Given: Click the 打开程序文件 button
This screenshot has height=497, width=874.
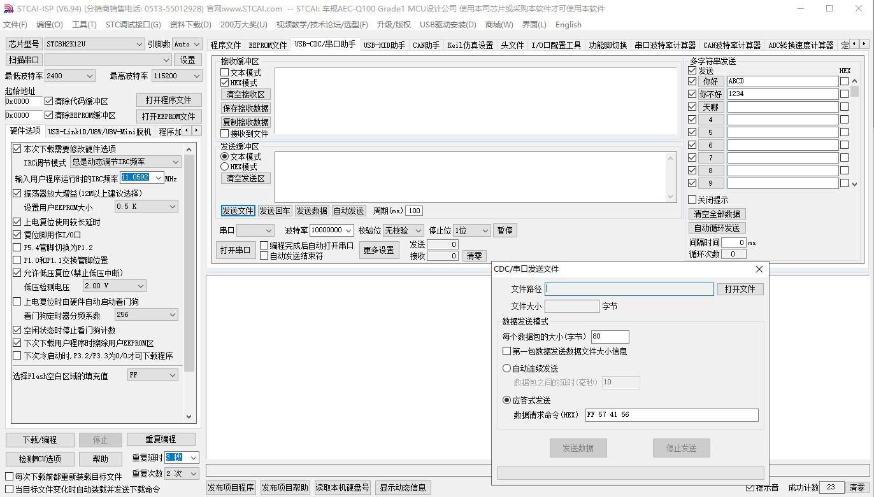Looking at the screenshot, I should tap(169, 101).
